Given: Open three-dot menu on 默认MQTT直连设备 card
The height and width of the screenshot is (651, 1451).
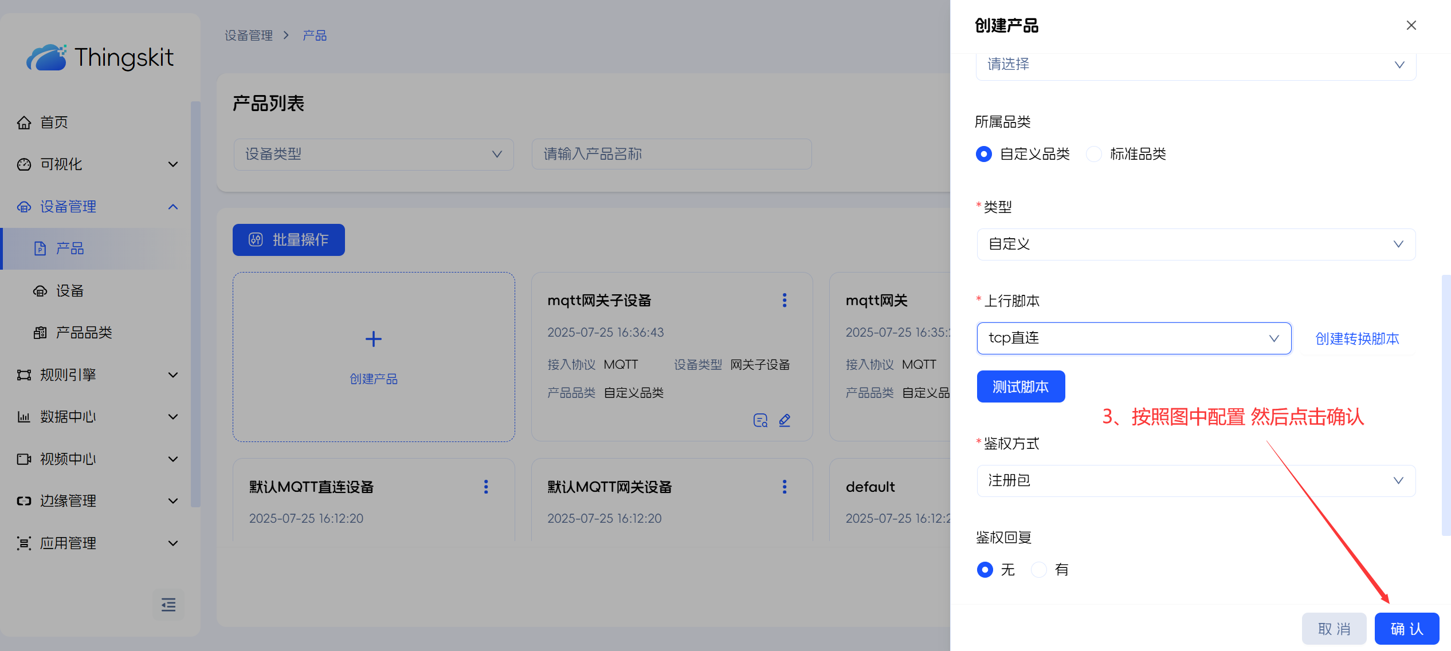Looking at the screenshot, I should pos(486,487).
